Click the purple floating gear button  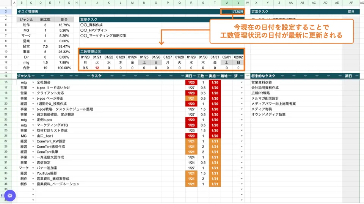pos(10,195)
